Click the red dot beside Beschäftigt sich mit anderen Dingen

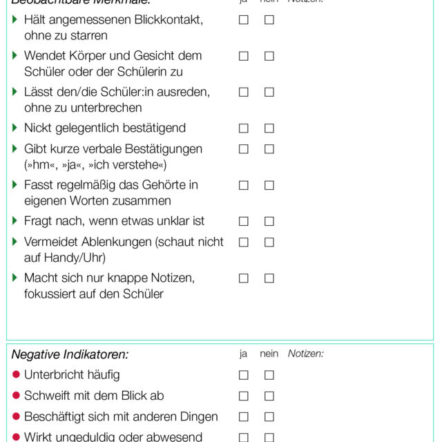[17, 416]
